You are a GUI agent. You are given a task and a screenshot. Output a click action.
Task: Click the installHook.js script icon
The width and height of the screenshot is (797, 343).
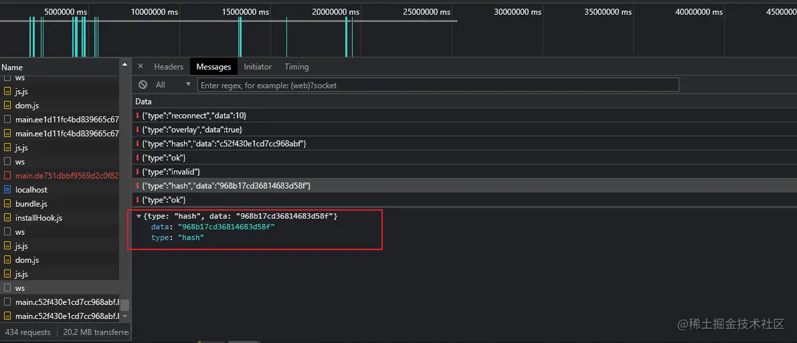tap(7, 218)
